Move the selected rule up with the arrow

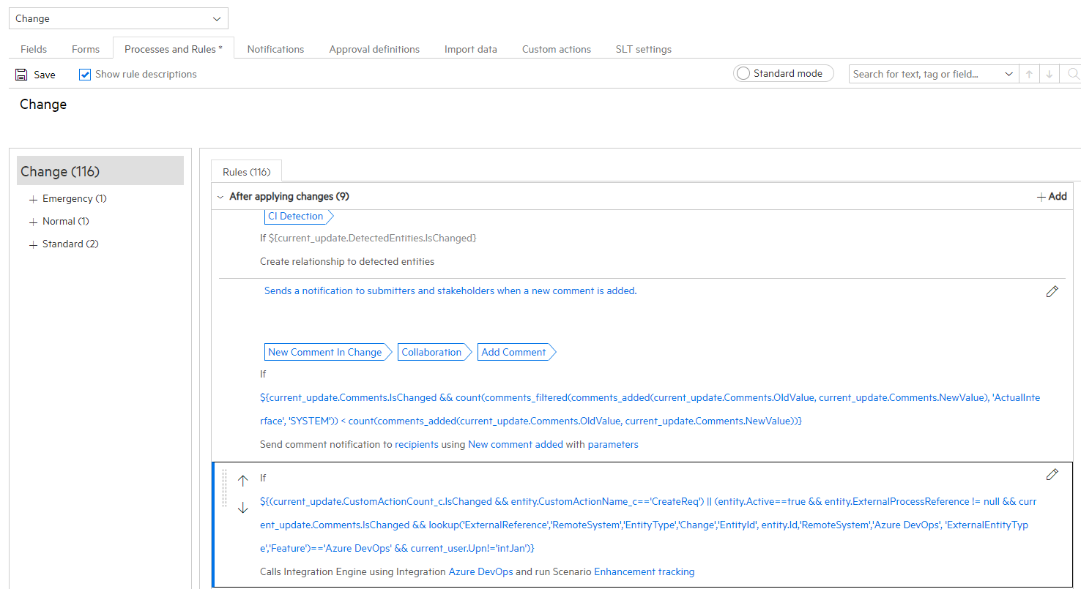click(242, 481)
